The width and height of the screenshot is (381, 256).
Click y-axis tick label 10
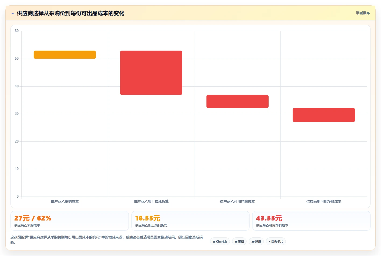[x=17, y=169]
